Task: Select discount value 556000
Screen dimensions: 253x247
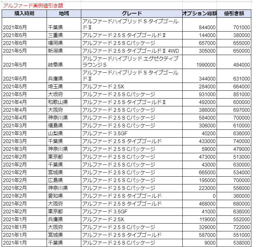Action: tap(234, 188)
